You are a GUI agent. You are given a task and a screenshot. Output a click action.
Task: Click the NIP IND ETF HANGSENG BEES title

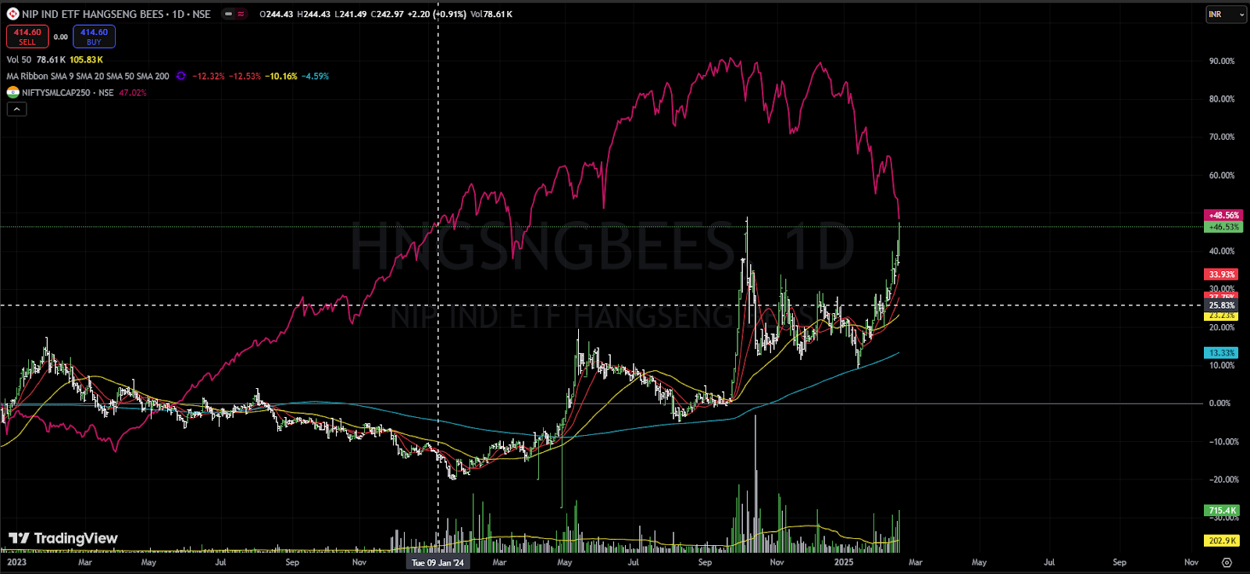pos(116,14)
